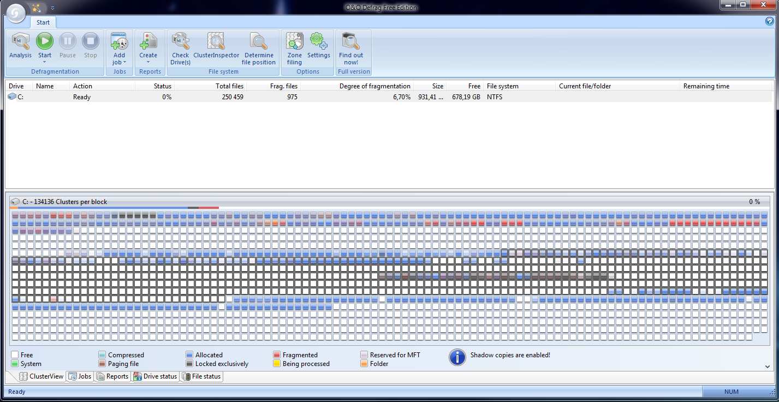Sort by the File system column

point(520,86)
